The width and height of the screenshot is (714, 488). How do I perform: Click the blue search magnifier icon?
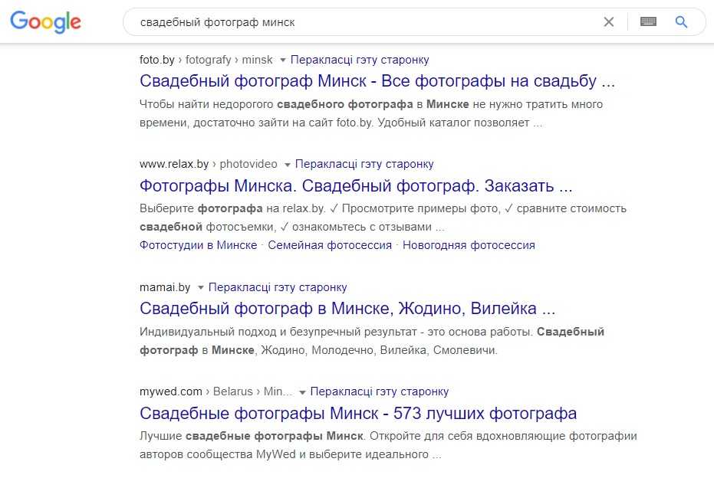click(681, 22)
